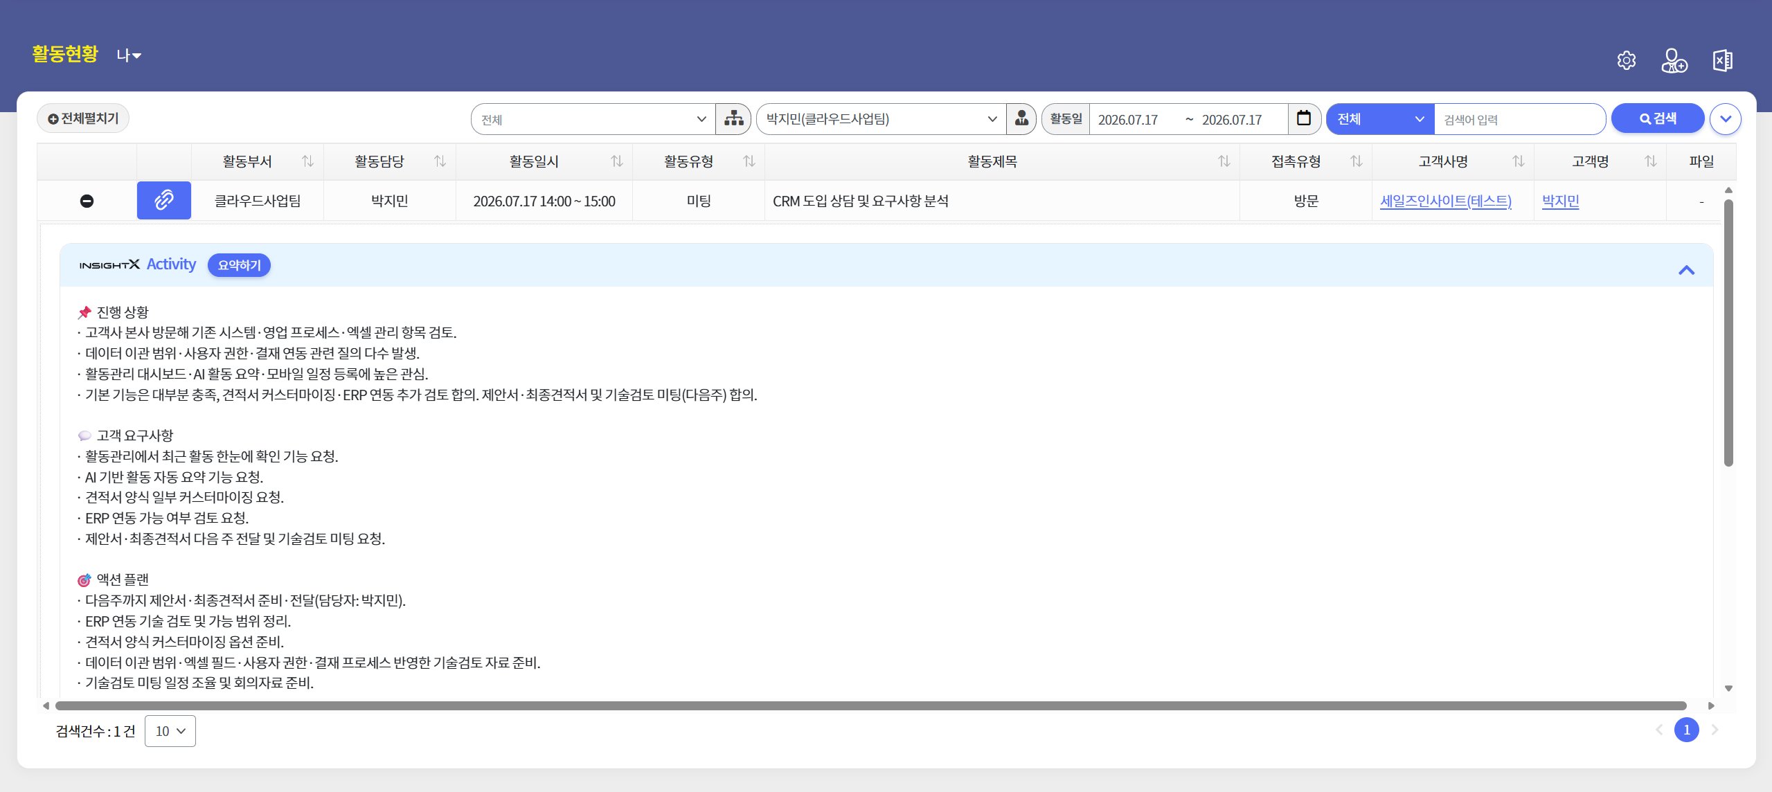Sort by 활동제목 column arrows
The height and width of the screenshot is (792, 1772).
(1224, 161)
